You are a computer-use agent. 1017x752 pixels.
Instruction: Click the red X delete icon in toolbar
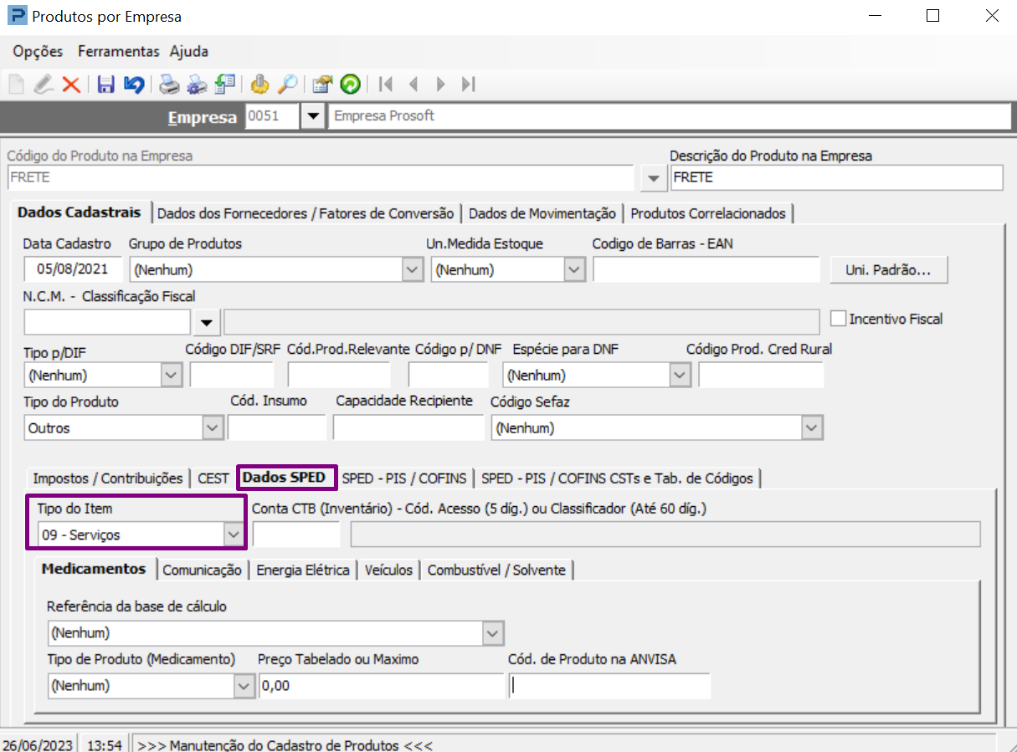click(x=72, y=84)
